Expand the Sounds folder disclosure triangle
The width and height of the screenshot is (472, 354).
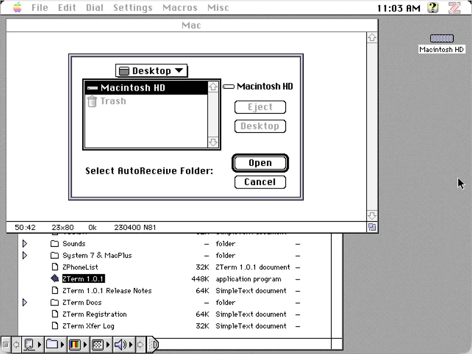(x=25, y=244)
